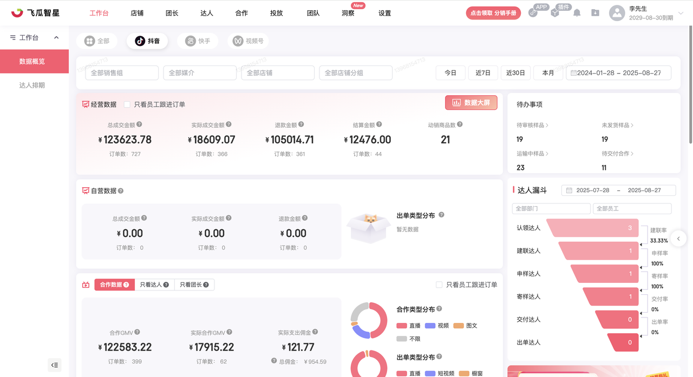
Task: Click the user avatar icon
Action: click(x=617, y=13)
